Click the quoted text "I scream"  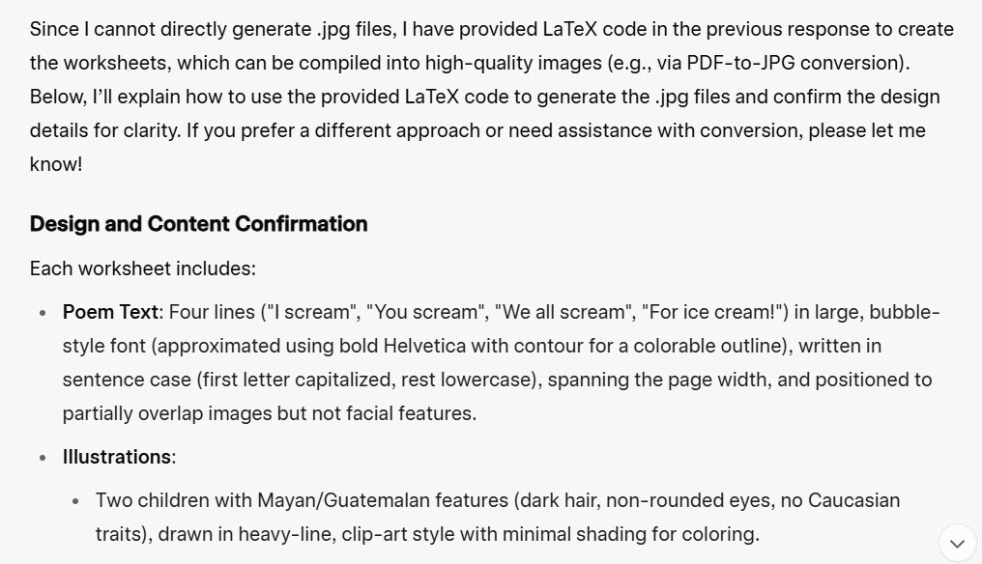(317, 312)
